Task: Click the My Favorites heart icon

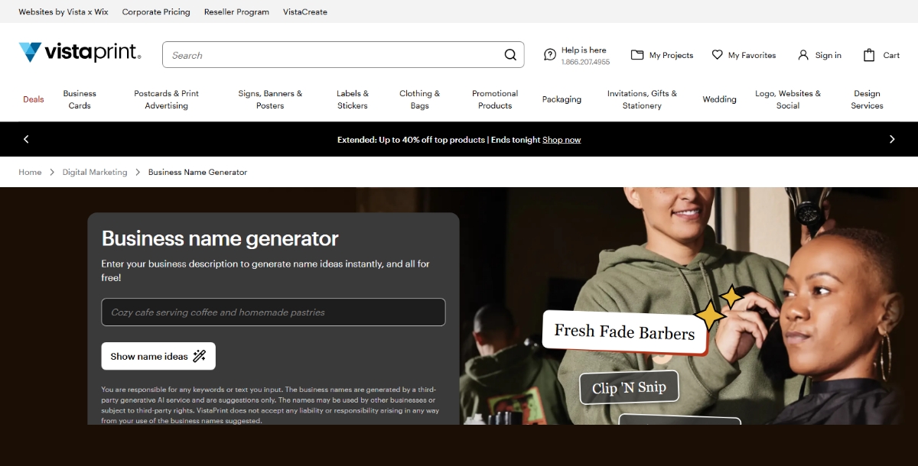Action: point(718,55)
